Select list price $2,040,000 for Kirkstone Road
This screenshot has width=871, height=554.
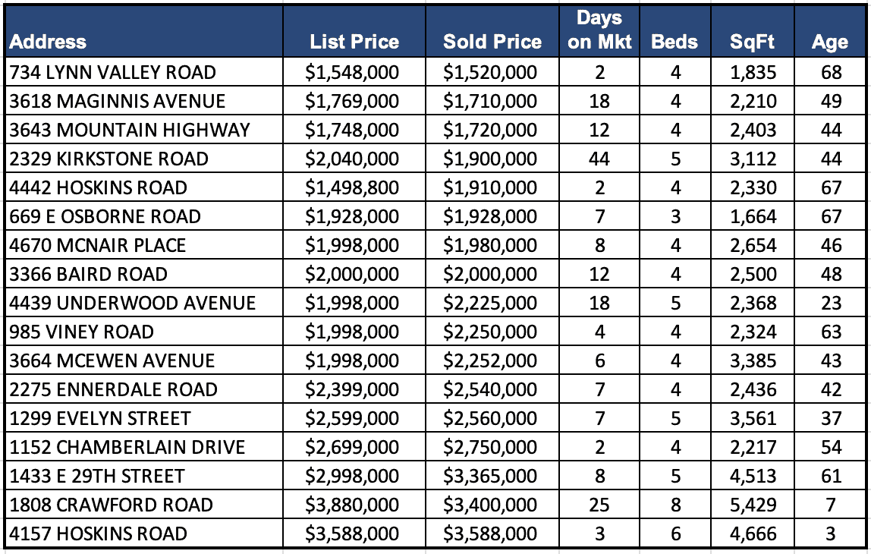pyautogui.click(x=352, y=159)
